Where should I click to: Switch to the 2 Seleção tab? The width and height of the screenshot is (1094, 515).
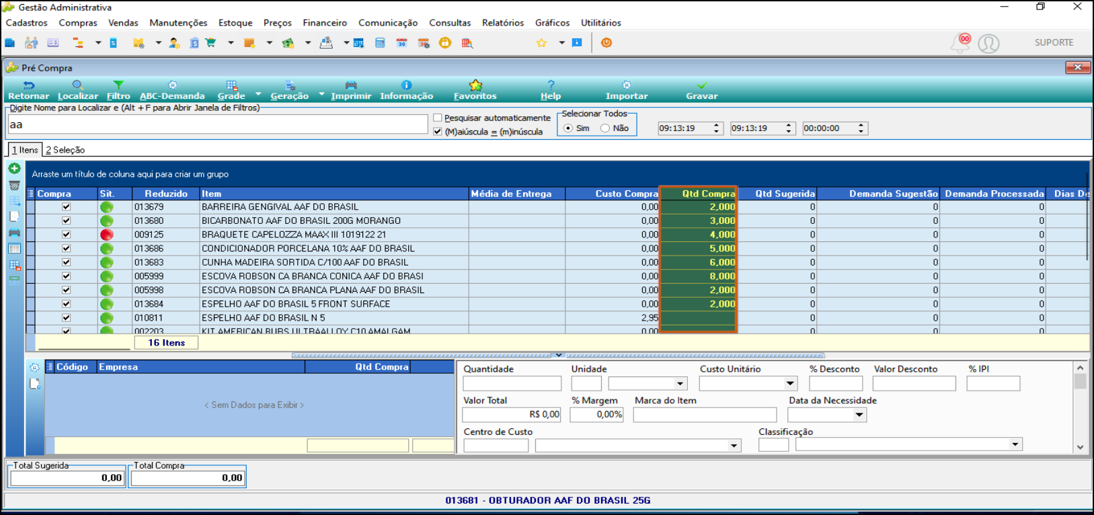coord(65,150)
